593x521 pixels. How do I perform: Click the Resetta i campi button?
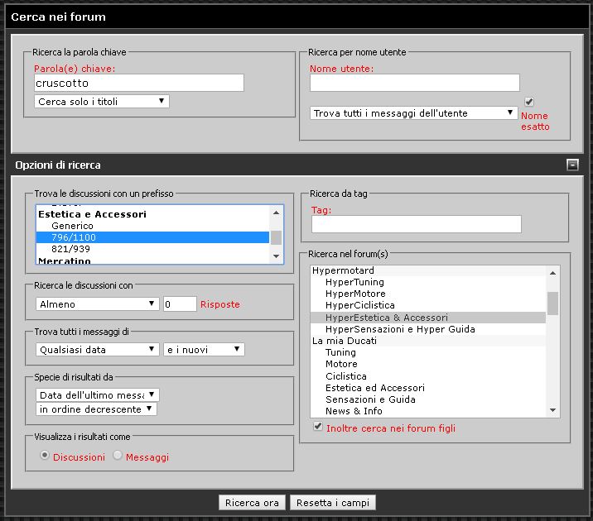[x=333, y=503]
